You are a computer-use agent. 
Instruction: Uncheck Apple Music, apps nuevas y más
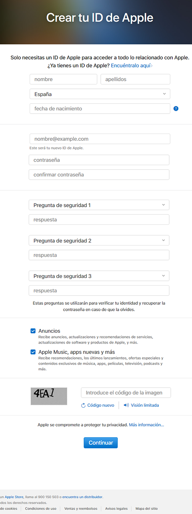(33, 352)
